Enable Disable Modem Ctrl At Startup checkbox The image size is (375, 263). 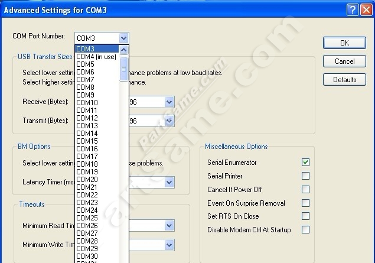[305, 230]
